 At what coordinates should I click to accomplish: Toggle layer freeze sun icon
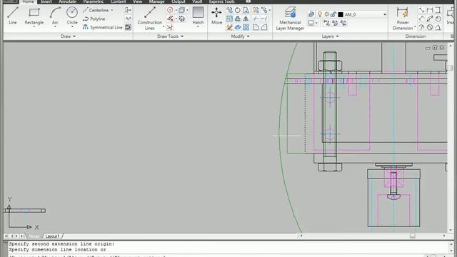tap(327, 14)
